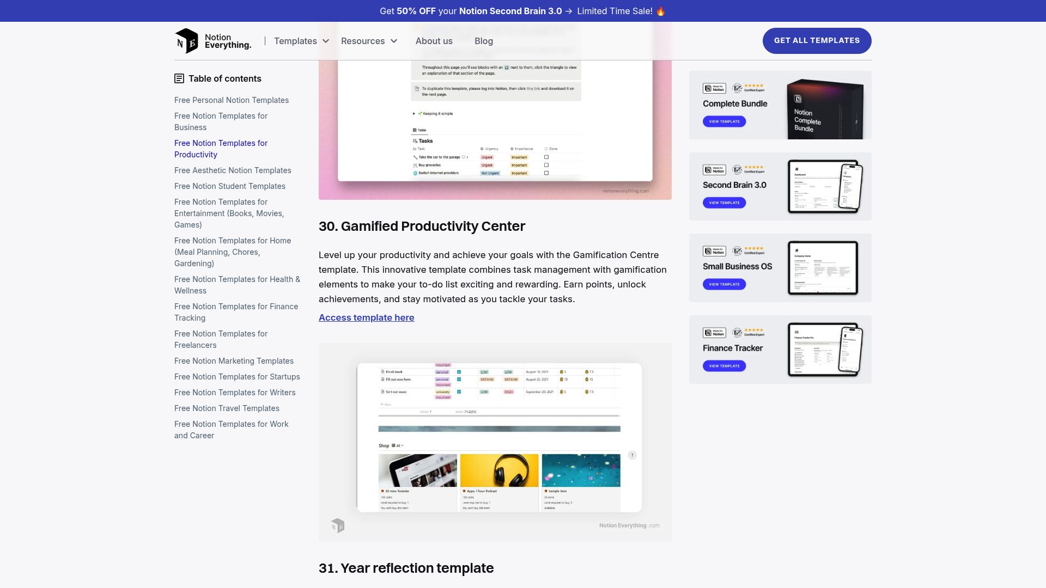This screenshot has height=588, width=1046.
Task: Click Made for Notion badge on Small Business OS
Action: point(714,251)
